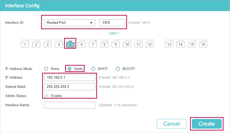Click the Create button

point(206,124)
